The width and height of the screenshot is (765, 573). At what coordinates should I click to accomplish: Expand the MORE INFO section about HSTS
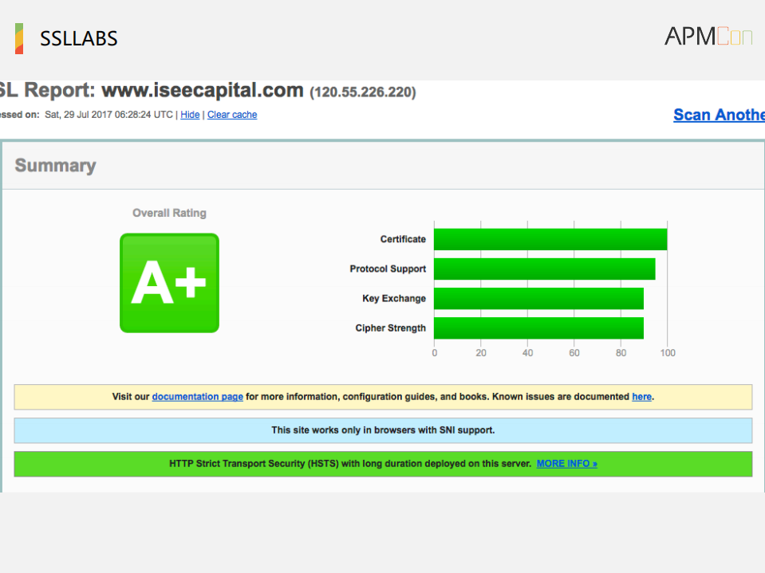coord(566,463)
